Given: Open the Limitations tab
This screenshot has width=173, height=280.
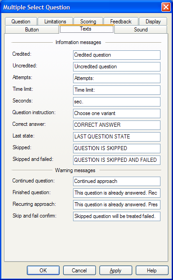Looking at the screenshot, I should point(56,22).
